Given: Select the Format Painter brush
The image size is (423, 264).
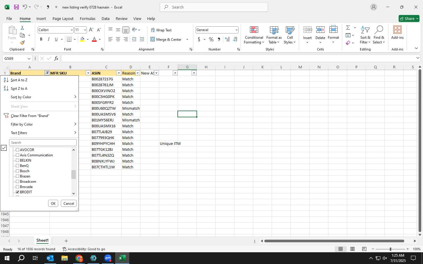Looking at the screenshot, I should click(x=22, y=43).
